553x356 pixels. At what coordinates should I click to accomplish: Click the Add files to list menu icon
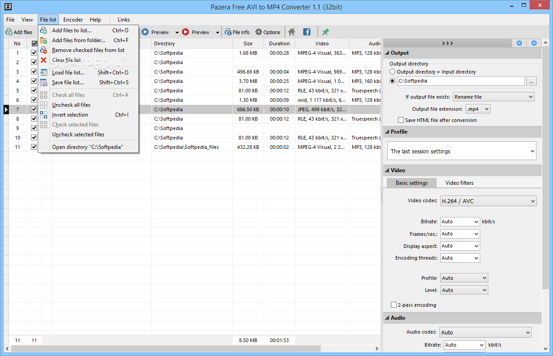tap(44, 30)
